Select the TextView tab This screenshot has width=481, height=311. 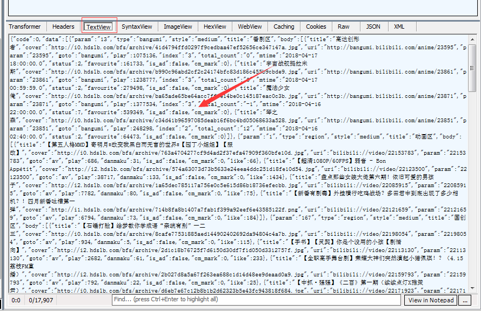pyautogui.click(x=99, y=27)
